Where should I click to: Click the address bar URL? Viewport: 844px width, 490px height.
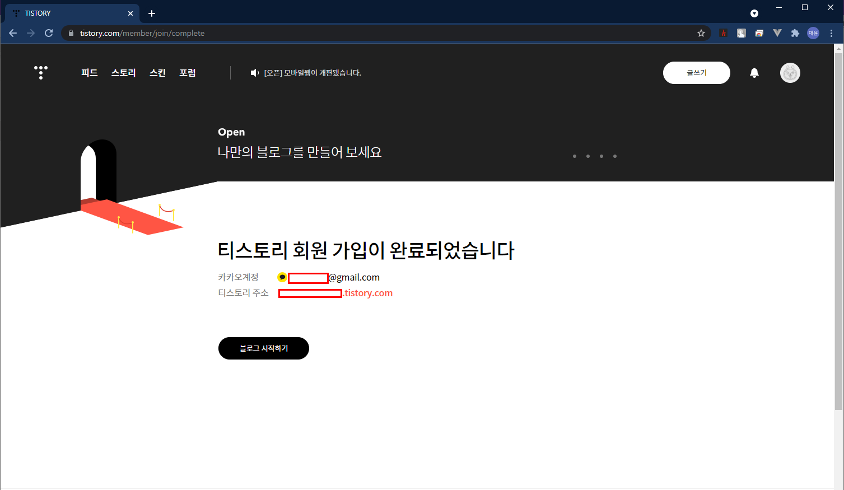click(142, 33)
